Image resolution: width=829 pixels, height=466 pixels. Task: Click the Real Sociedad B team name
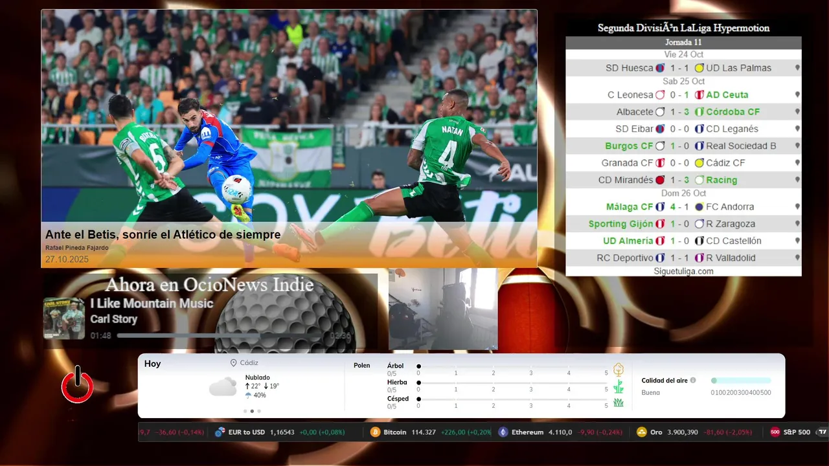pyautogui.click(x=741, y=146)
